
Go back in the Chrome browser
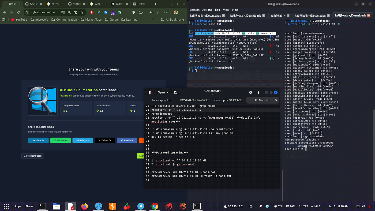click(4, 12)
